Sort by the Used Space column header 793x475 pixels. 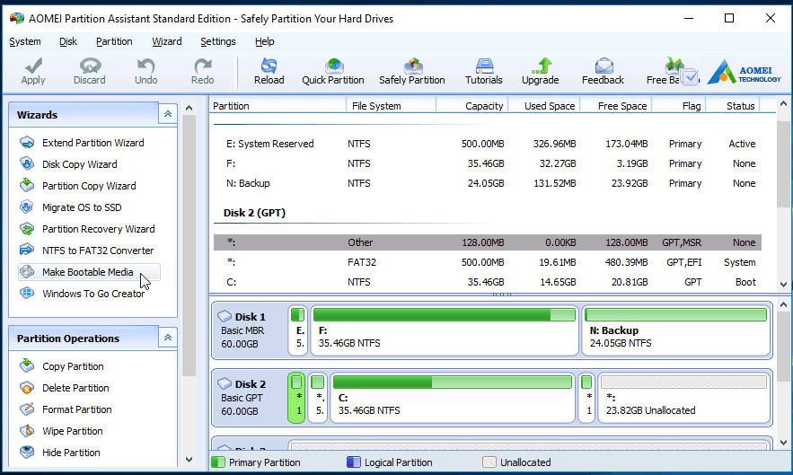click(x=543, y=106)
